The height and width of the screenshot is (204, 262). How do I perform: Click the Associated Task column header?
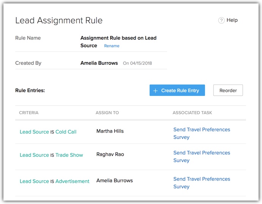coord(192,113)
